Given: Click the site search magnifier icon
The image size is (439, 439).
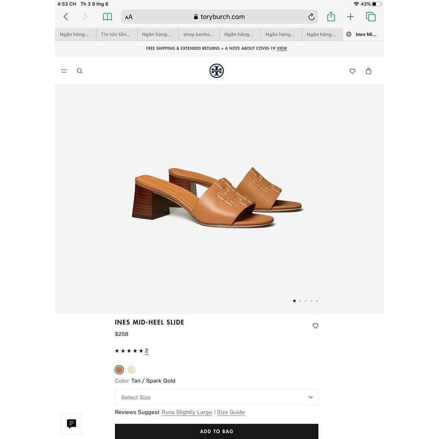Looking at the screenshot, I should 80,71.
